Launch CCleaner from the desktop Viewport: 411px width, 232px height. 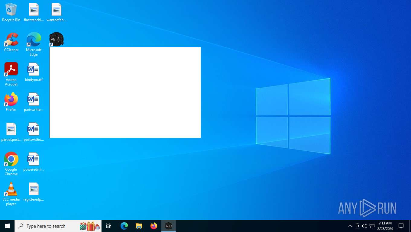pyautogui.click(x=11, y=42)
